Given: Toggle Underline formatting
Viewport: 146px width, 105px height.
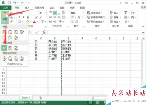Looking at the screenshot, I should click(x=28, y=17).
